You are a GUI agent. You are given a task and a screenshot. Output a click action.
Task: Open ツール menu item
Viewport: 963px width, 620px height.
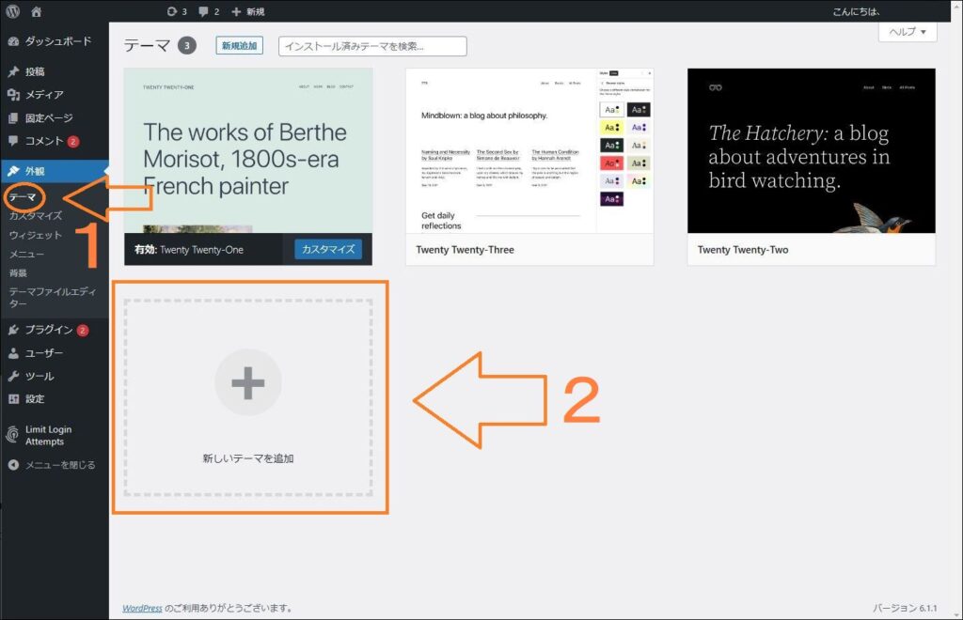pyautogui.click(x=39, y=376)
